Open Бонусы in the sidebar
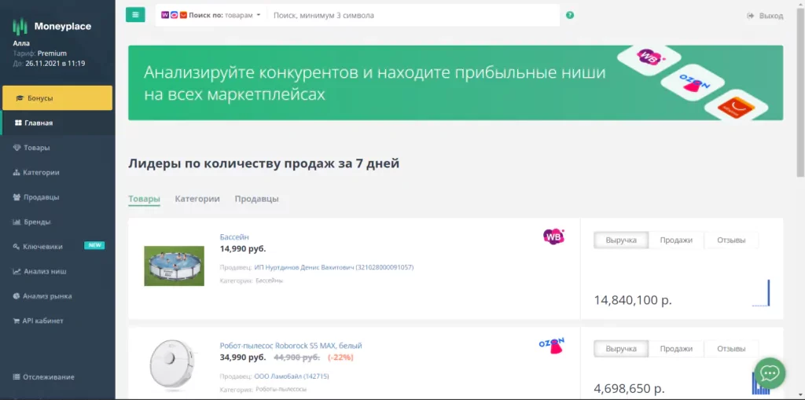This screenshot has height=400, width=805. pyautogui.click(x=57, y=98)
